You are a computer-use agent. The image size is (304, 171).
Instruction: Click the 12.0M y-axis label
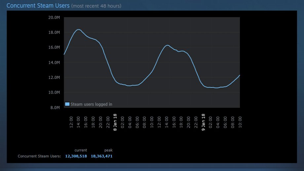point(54,77)
